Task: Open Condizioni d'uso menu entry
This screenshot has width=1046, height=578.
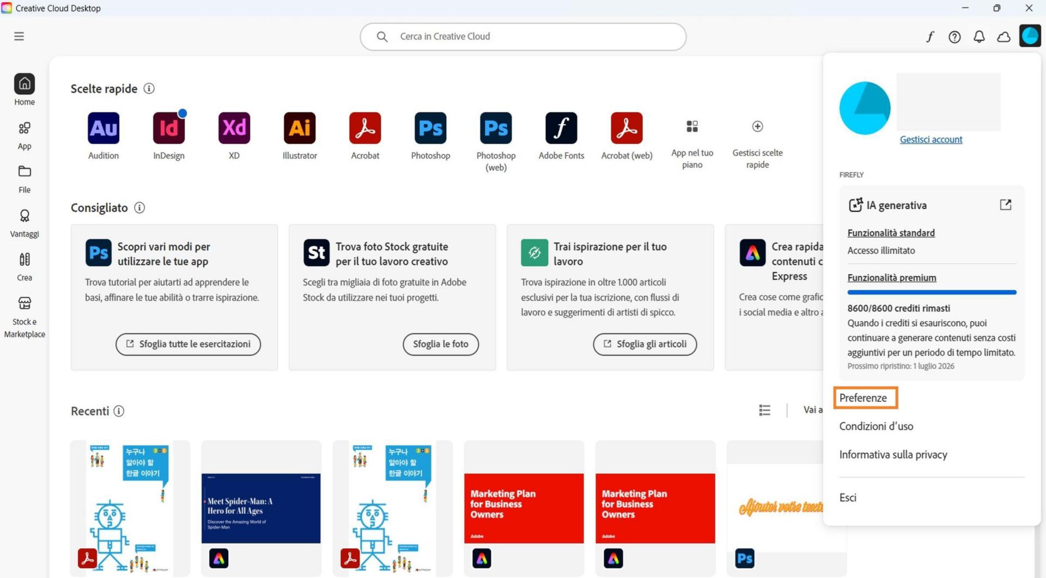Action: point(876,426)
